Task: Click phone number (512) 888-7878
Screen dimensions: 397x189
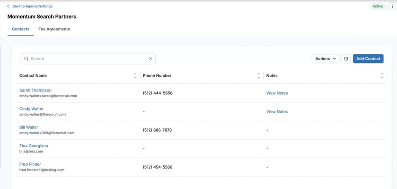Action: [157, 130]
